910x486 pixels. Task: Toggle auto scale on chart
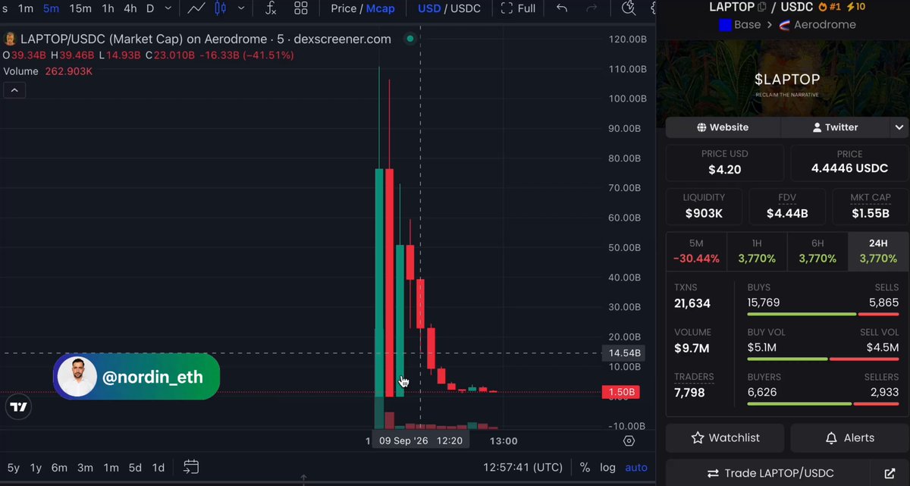pyautogui.click(x=636, y=467)
